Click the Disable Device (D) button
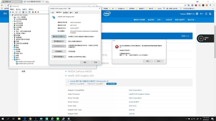 point(59,51)
